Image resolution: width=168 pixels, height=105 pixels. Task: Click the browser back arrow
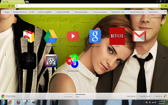pyautogui.click(x=2, y=6)
